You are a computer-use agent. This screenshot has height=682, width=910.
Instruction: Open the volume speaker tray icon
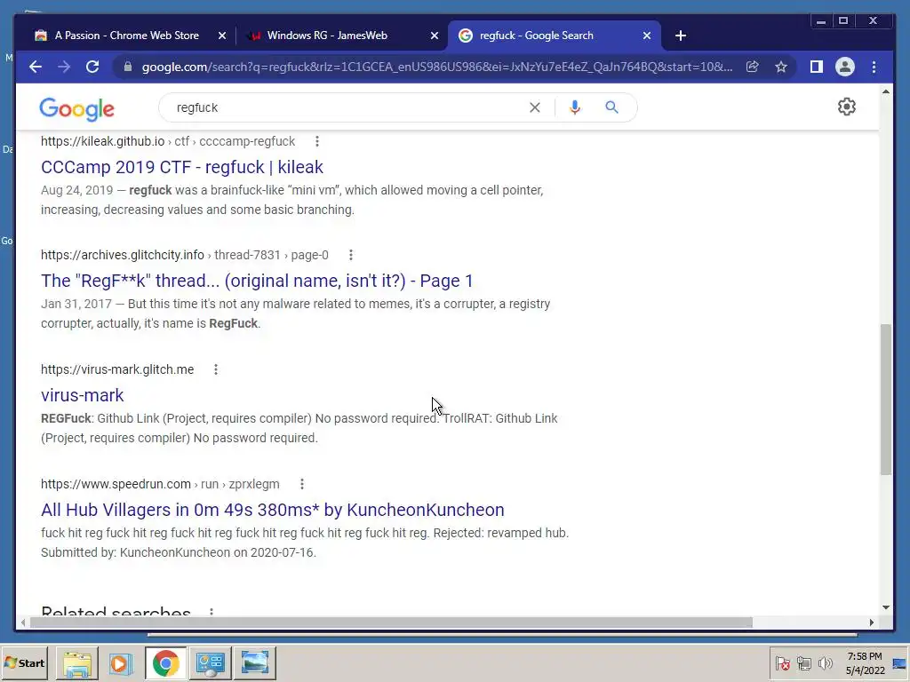pyautogui.click(x=825, y=662)
